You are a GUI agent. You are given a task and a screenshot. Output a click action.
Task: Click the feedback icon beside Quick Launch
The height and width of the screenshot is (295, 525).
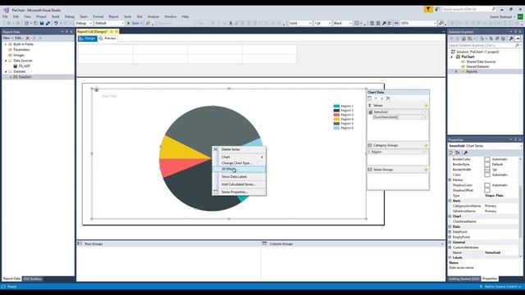coord(437,9)
